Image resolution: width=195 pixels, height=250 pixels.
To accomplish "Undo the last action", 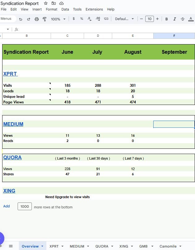I will coord(21,19).
